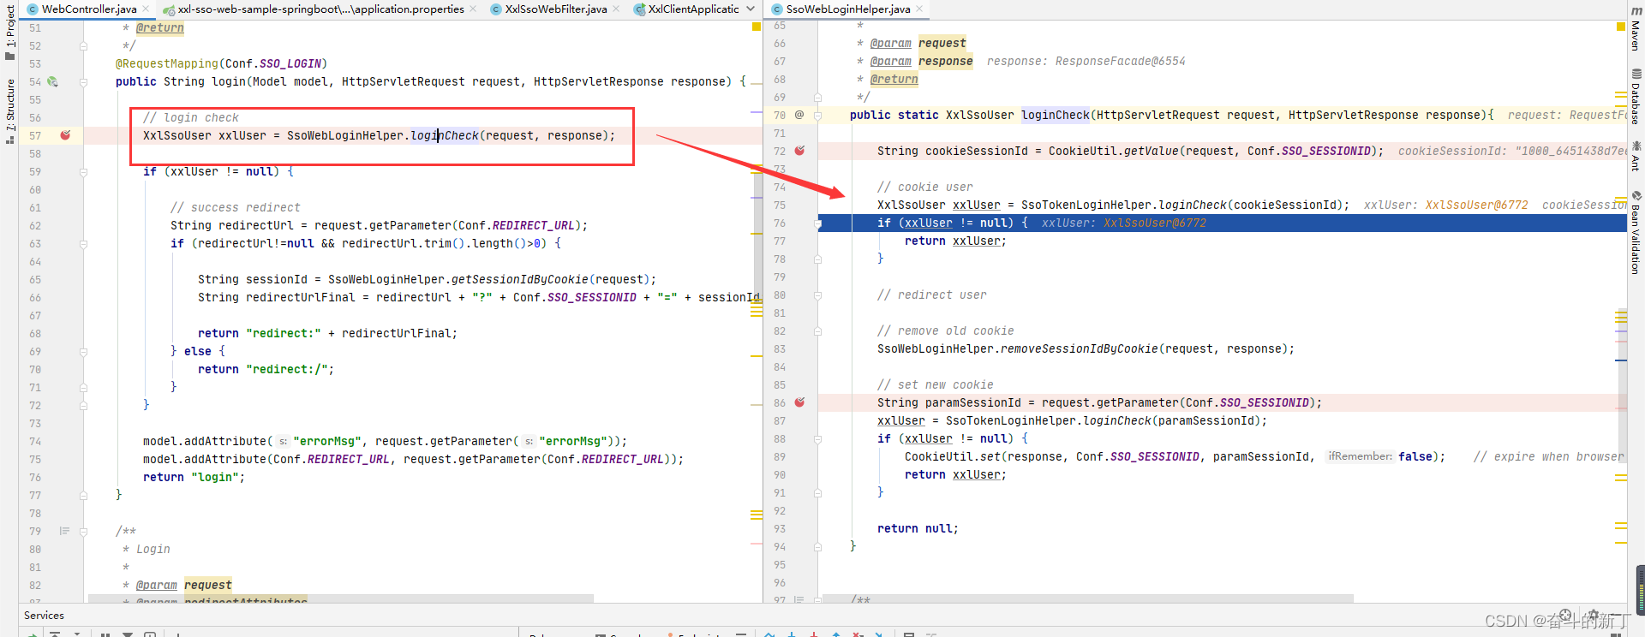The width and height of the screenshot is (1645, 637).
Task: Click CookieUtil on line 72
Action: pos(1083,151)
